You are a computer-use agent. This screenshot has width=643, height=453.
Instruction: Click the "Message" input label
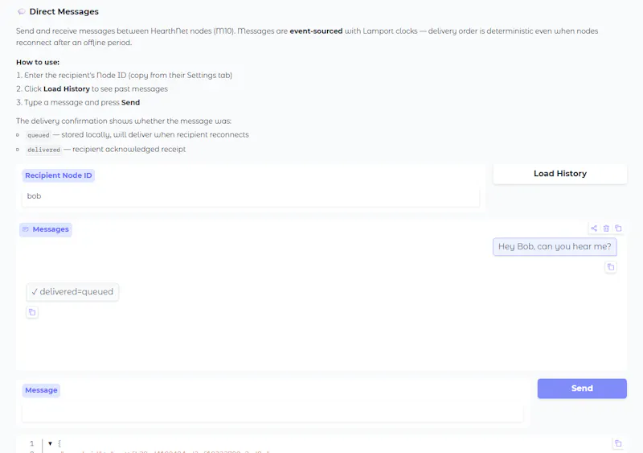tap(41, 390)
